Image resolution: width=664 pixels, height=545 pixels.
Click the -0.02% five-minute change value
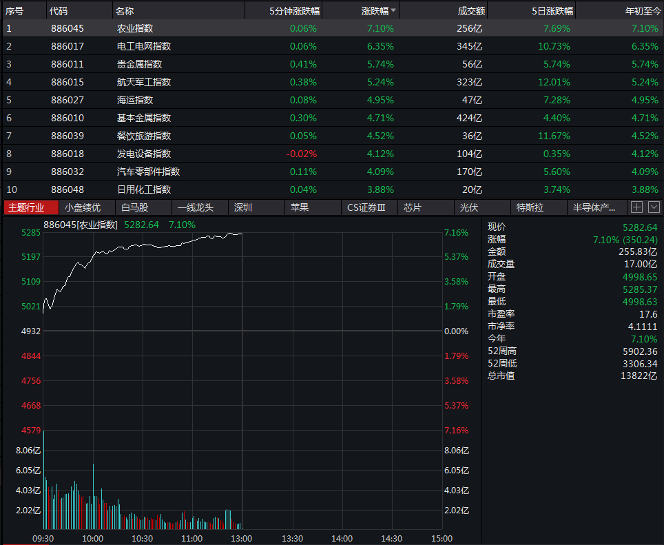click(x=302, y=154)
